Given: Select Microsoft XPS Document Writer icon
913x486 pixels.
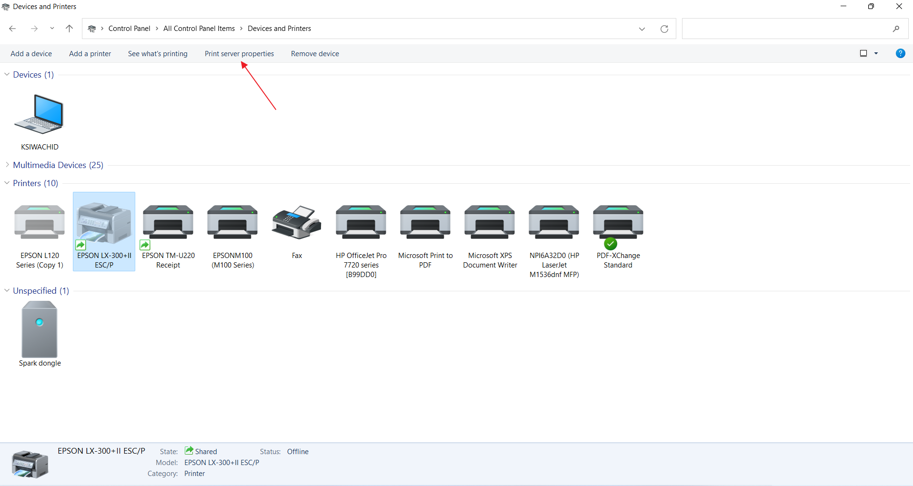Looking at the screenshot, I should click(x=490, y=222).
